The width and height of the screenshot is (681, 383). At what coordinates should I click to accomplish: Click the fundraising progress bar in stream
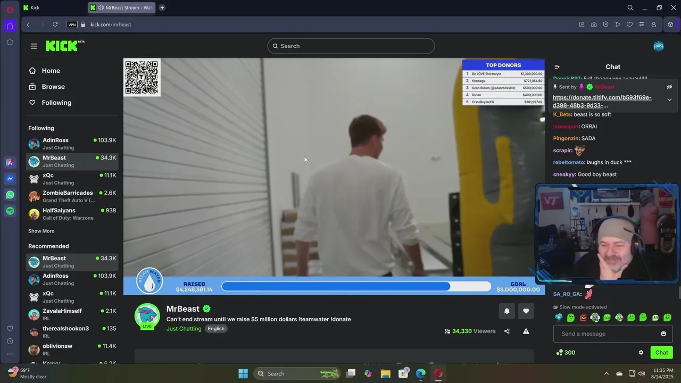point(356,287)
